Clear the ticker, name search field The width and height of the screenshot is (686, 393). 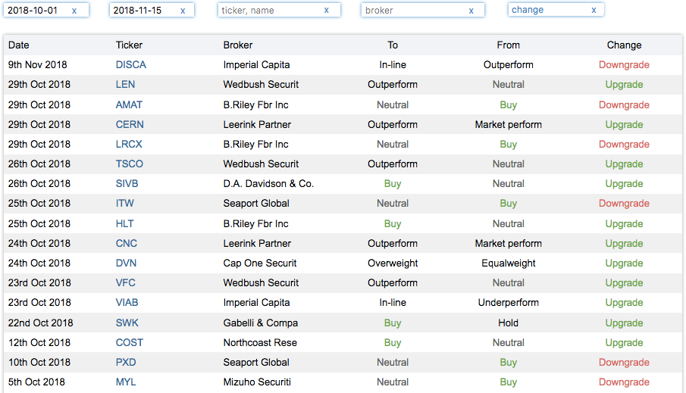click(x=327, y=11)
